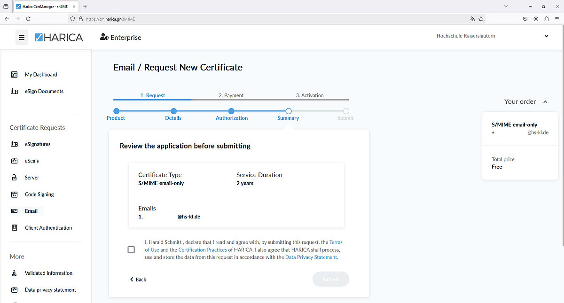This screenshot has height=303, width=564.
Task: Click the '2 years' service duration value
Action: pyautogui.click(x=245, y=183)
